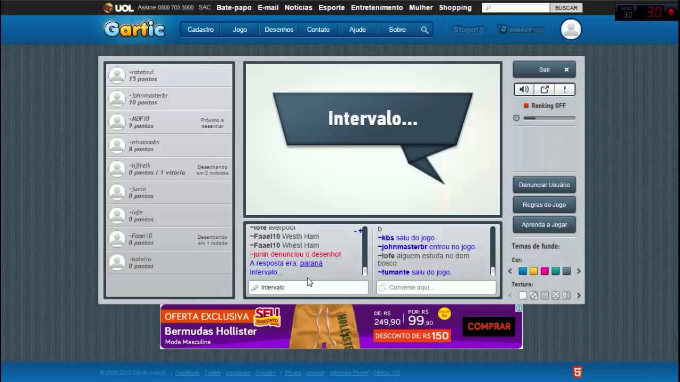Screen dimensions: 680x382
Task: Mute the game sound speaker icon
Action: click(x=524, y=90)
